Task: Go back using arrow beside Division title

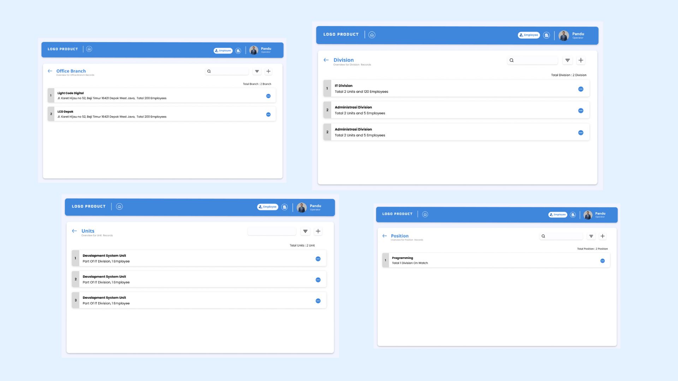Action: coord(326,60)
